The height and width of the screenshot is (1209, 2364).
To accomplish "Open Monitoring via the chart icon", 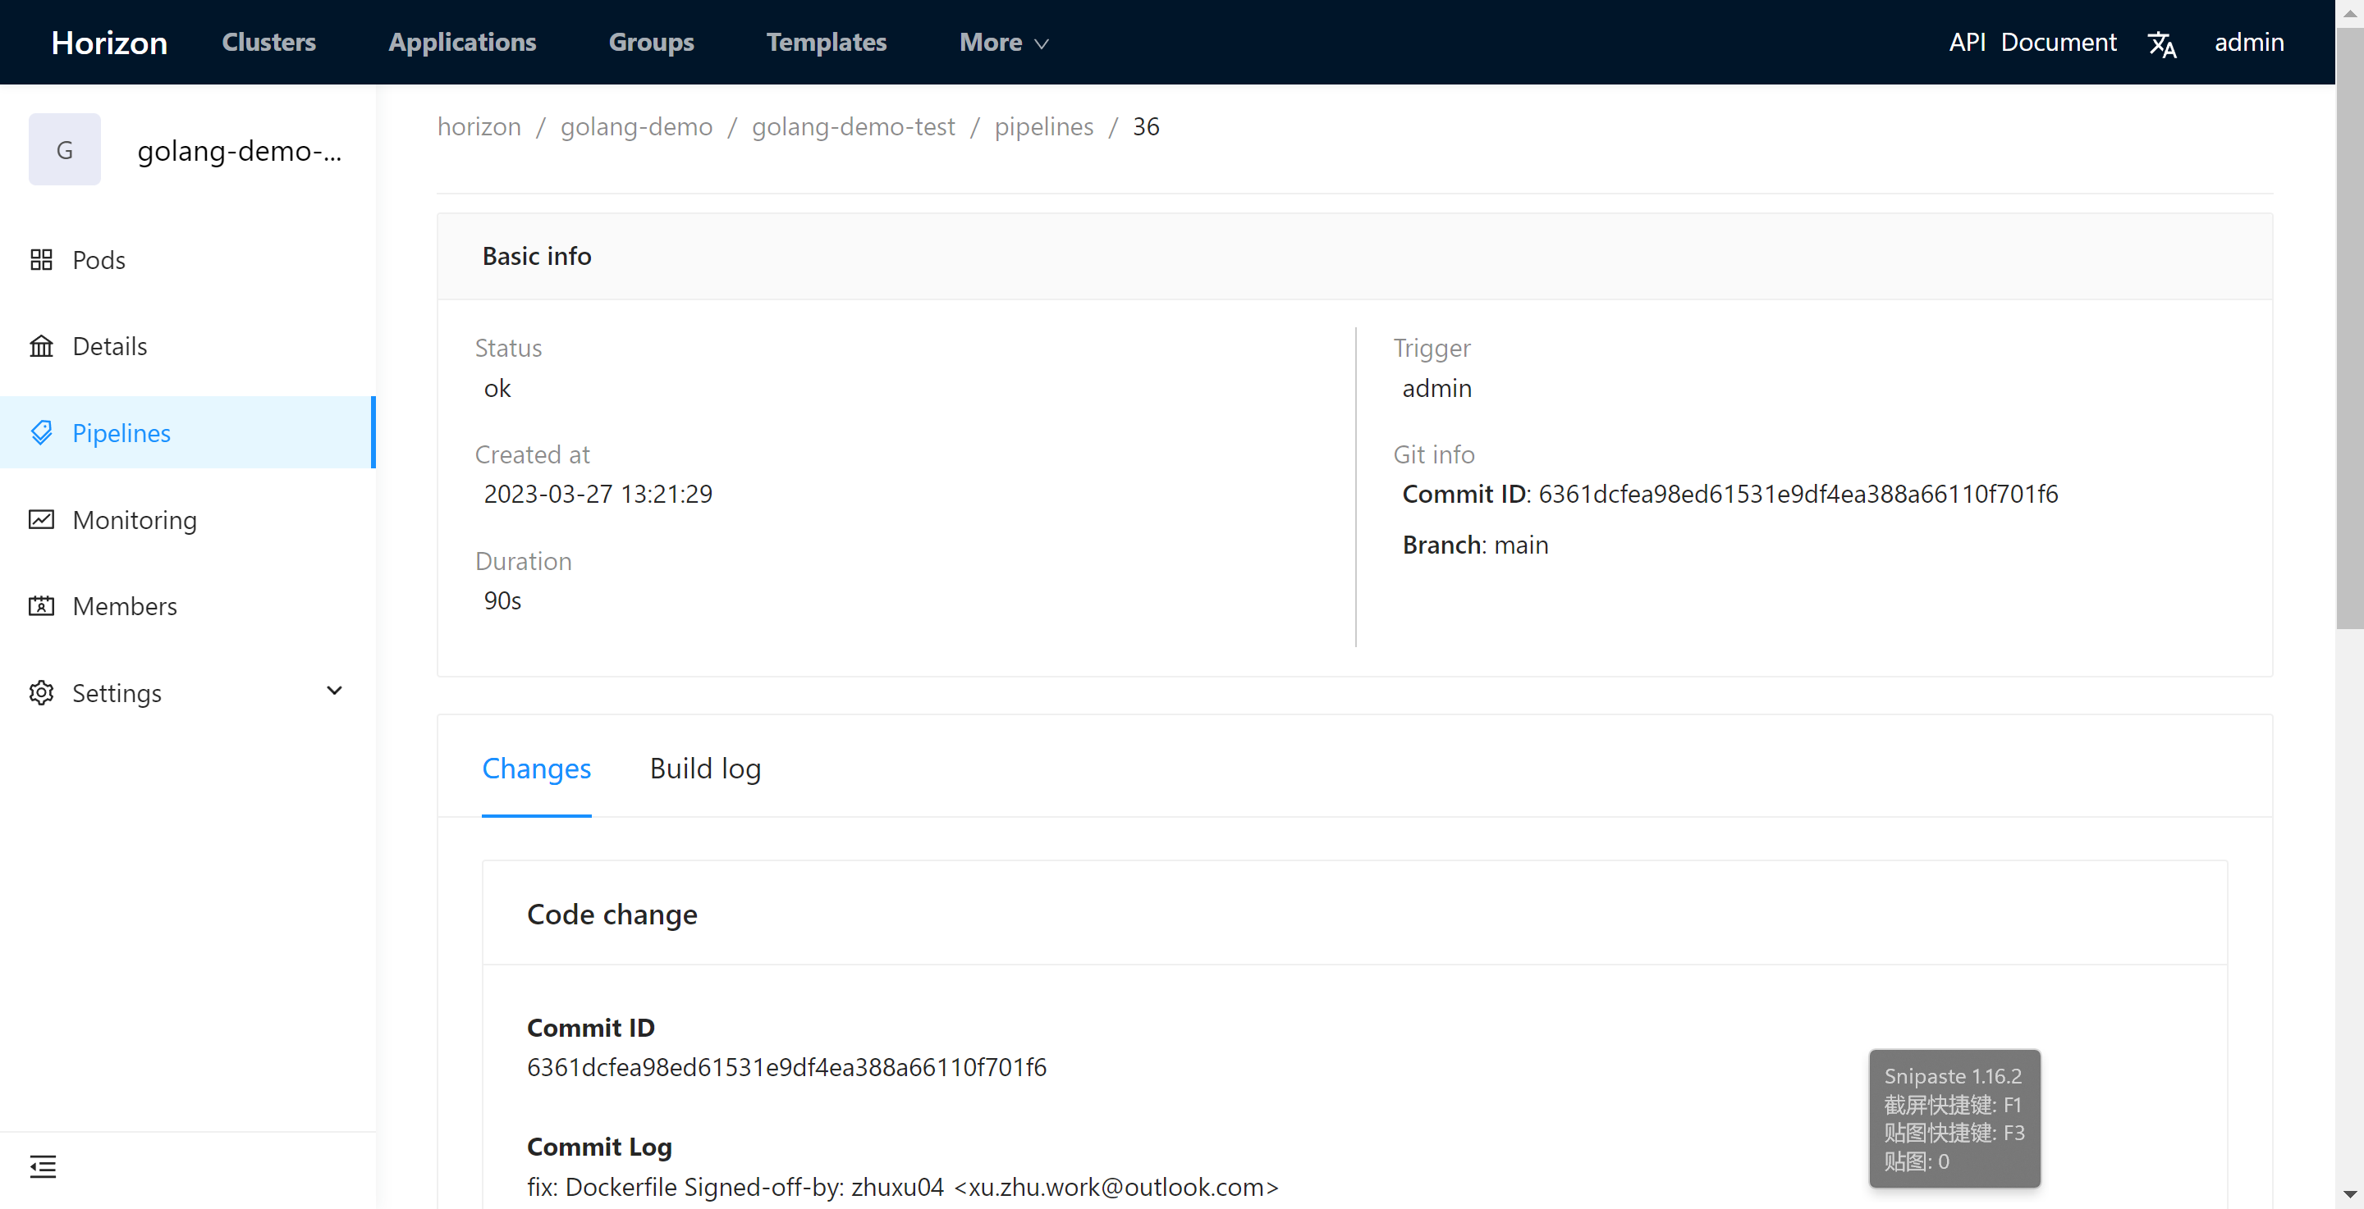I will point(41,519).
